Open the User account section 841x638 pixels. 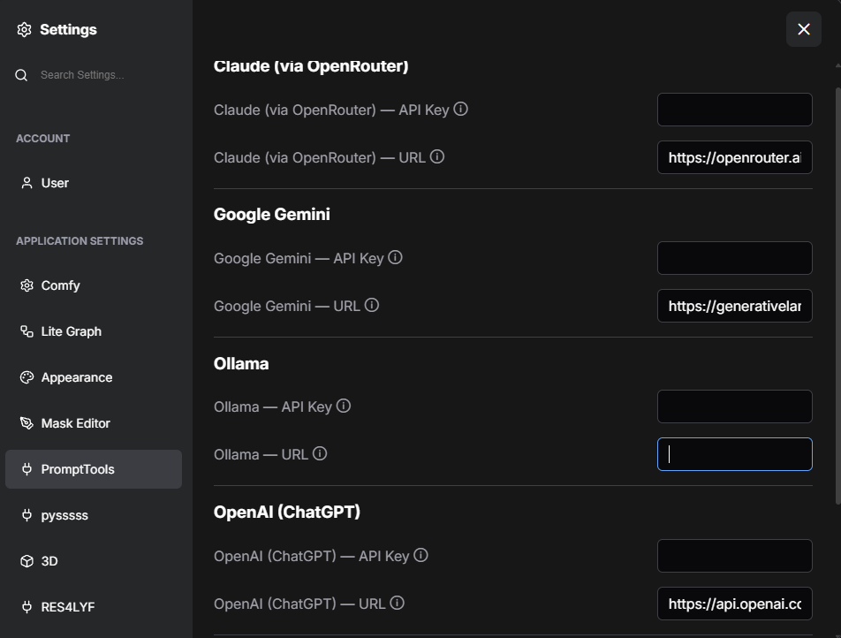click(94, 183)
